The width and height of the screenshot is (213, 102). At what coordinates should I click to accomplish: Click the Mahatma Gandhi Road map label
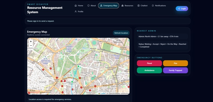[x=117, y=57]
